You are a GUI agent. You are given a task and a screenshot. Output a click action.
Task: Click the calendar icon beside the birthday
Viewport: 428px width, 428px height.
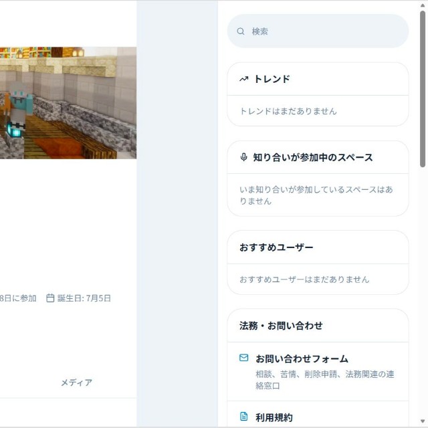pos(50,298)
